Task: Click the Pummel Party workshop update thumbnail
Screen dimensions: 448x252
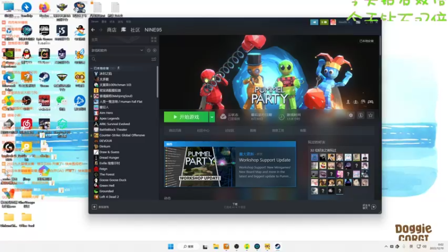Action: [x=200, y=167]
